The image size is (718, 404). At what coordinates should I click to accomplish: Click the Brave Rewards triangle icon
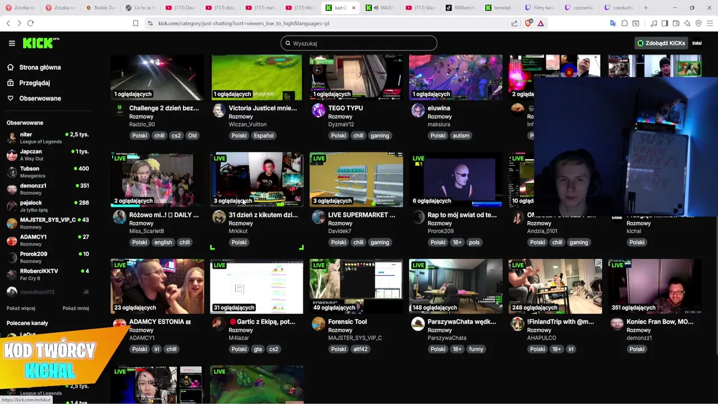[x=541, y=23]
